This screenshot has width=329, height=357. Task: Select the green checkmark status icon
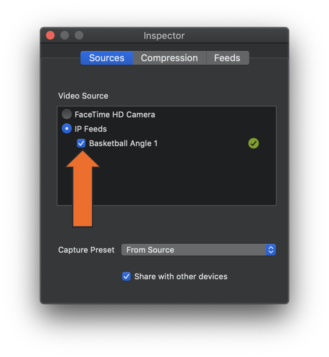(253, 143)
